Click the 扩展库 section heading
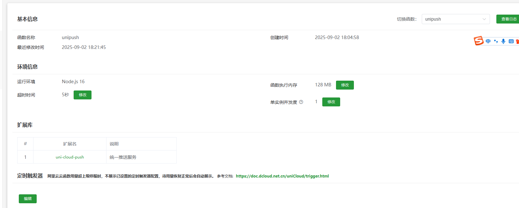 coord(25,125)
